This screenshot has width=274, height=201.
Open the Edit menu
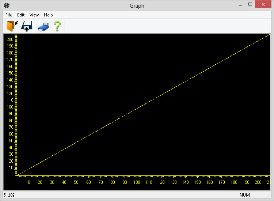[x=21, y=15]
